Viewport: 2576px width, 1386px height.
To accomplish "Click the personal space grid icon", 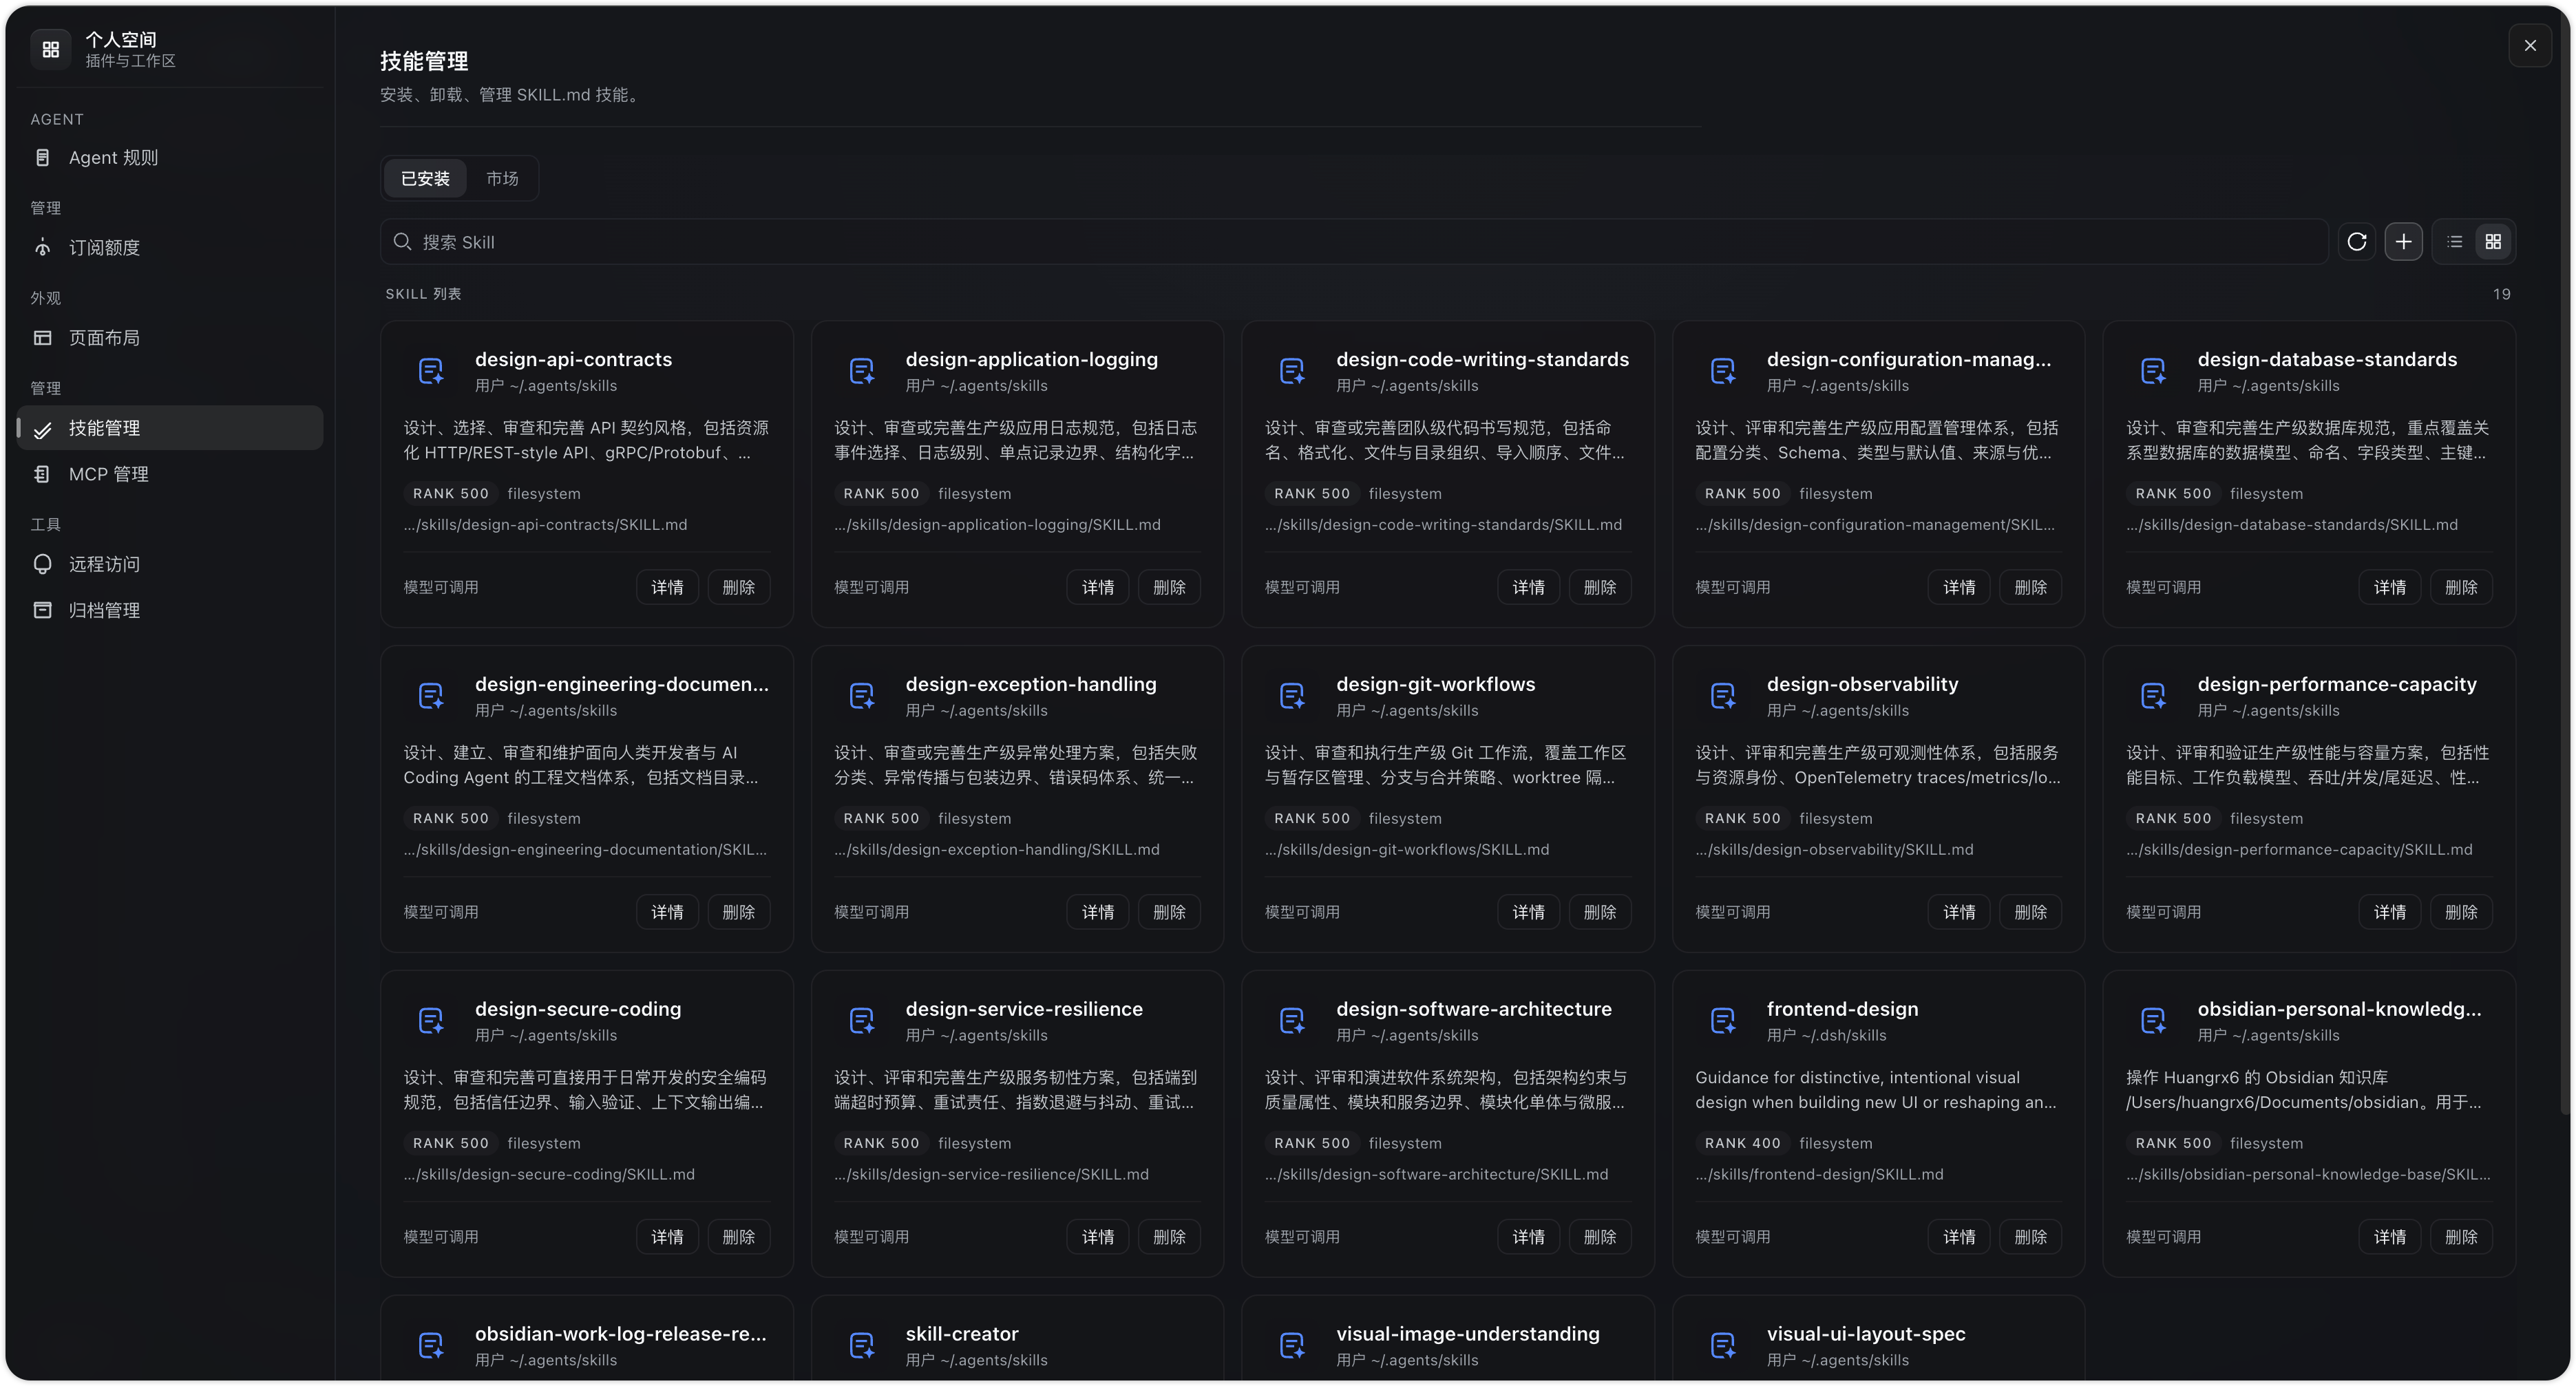I will click(x=51, y=49).
